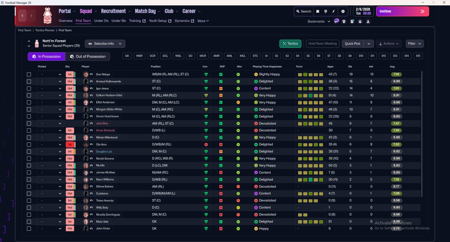Viewport: 450px width, 242px height.
Task: Click the world globe icon in the top bar
Action: click(326, 11)
